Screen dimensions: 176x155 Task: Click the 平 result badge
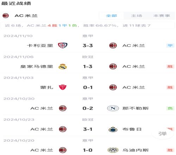[170, 45]
